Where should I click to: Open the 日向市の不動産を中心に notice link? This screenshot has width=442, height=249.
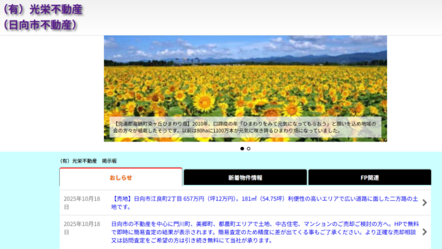click(x=265, y=232)
